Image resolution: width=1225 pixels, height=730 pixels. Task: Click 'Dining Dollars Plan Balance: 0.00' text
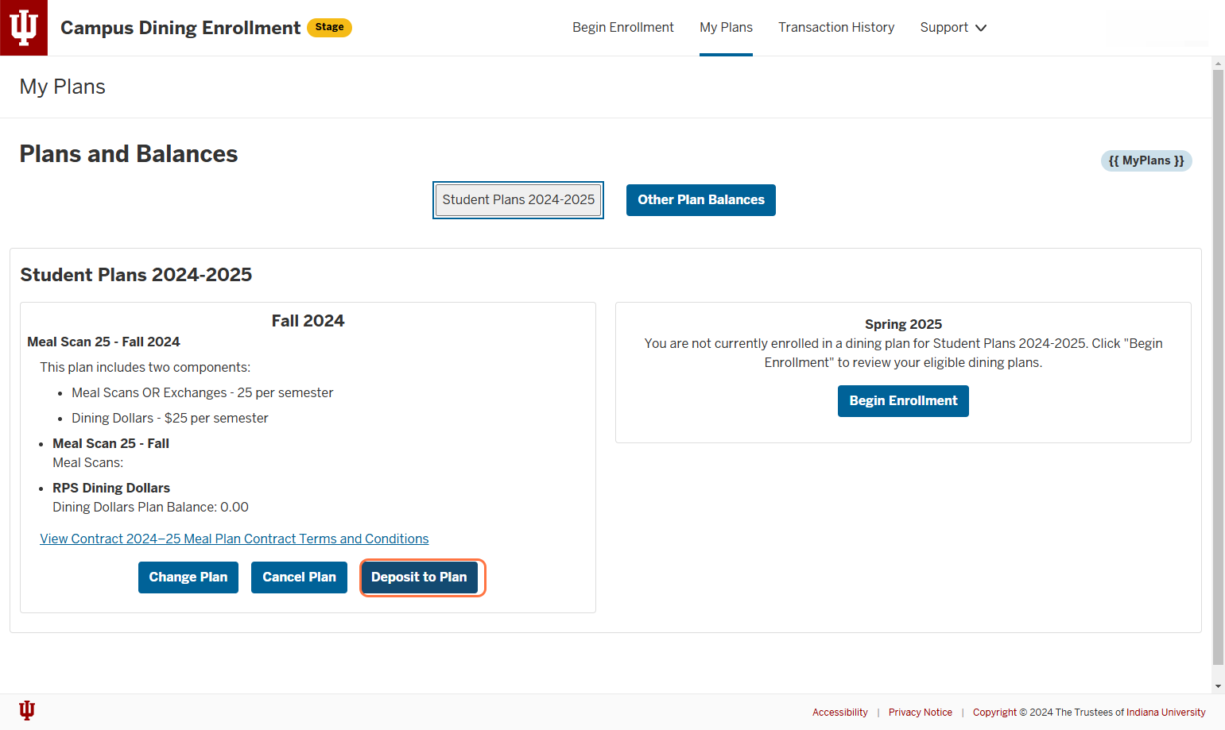click(150, 507)
